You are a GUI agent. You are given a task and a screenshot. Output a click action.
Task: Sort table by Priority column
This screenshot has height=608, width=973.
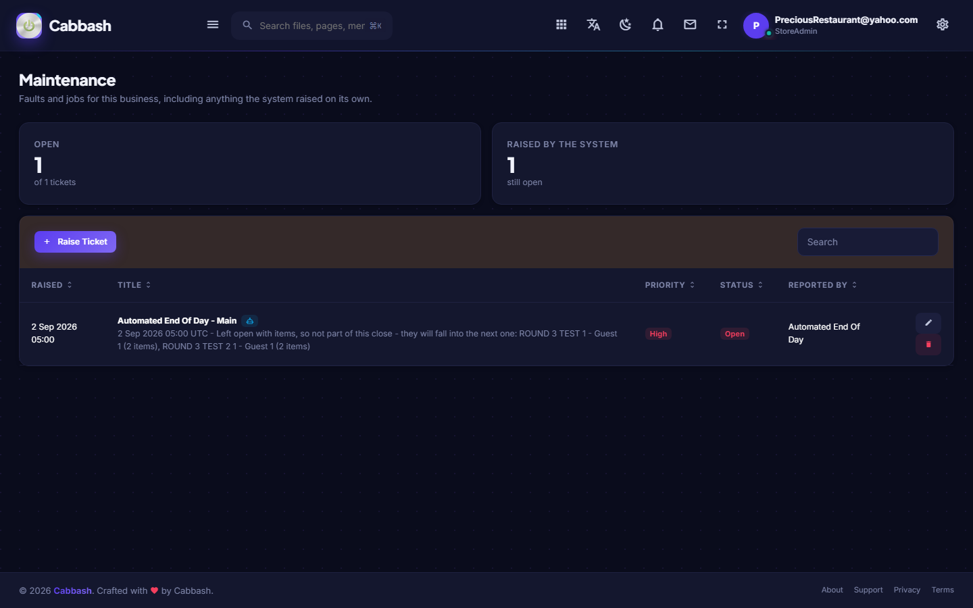[x=670, y=285]
